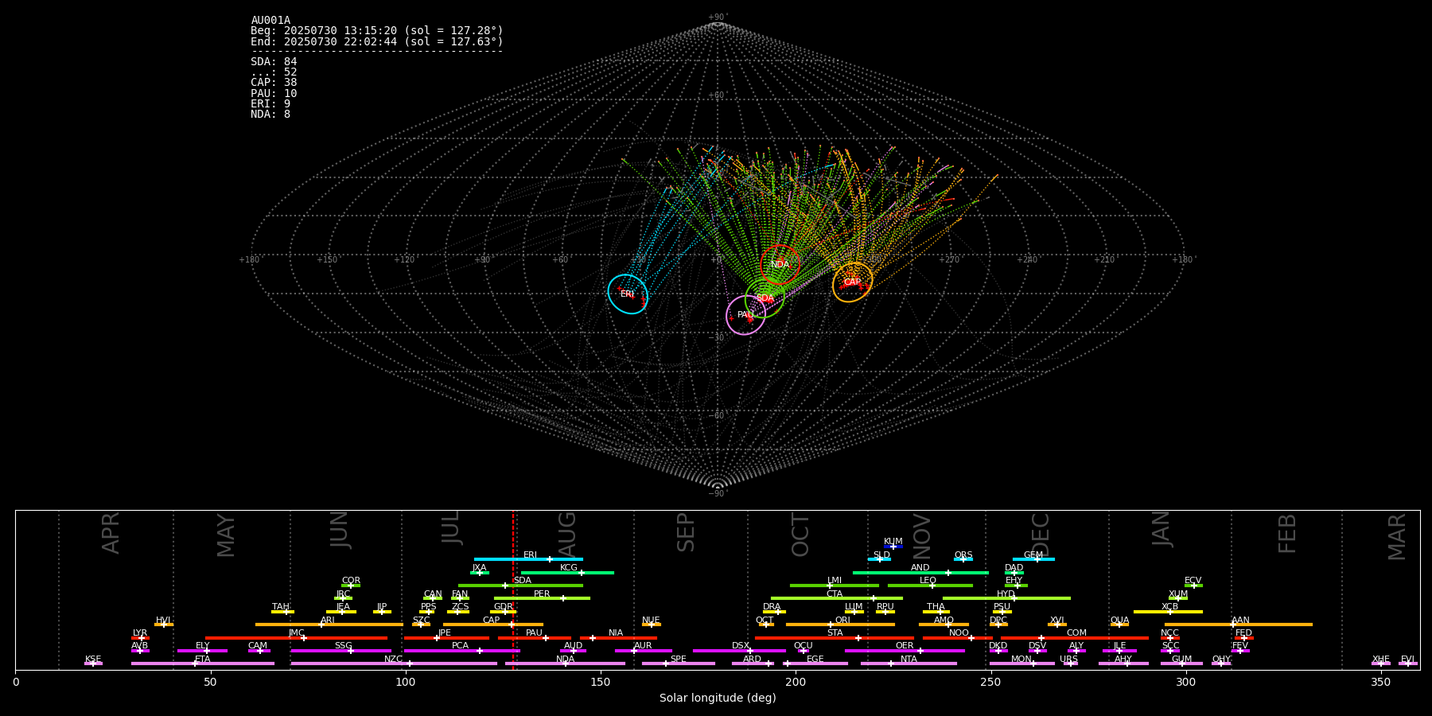Click the pink XHE shower bar

pos(1381,663)
